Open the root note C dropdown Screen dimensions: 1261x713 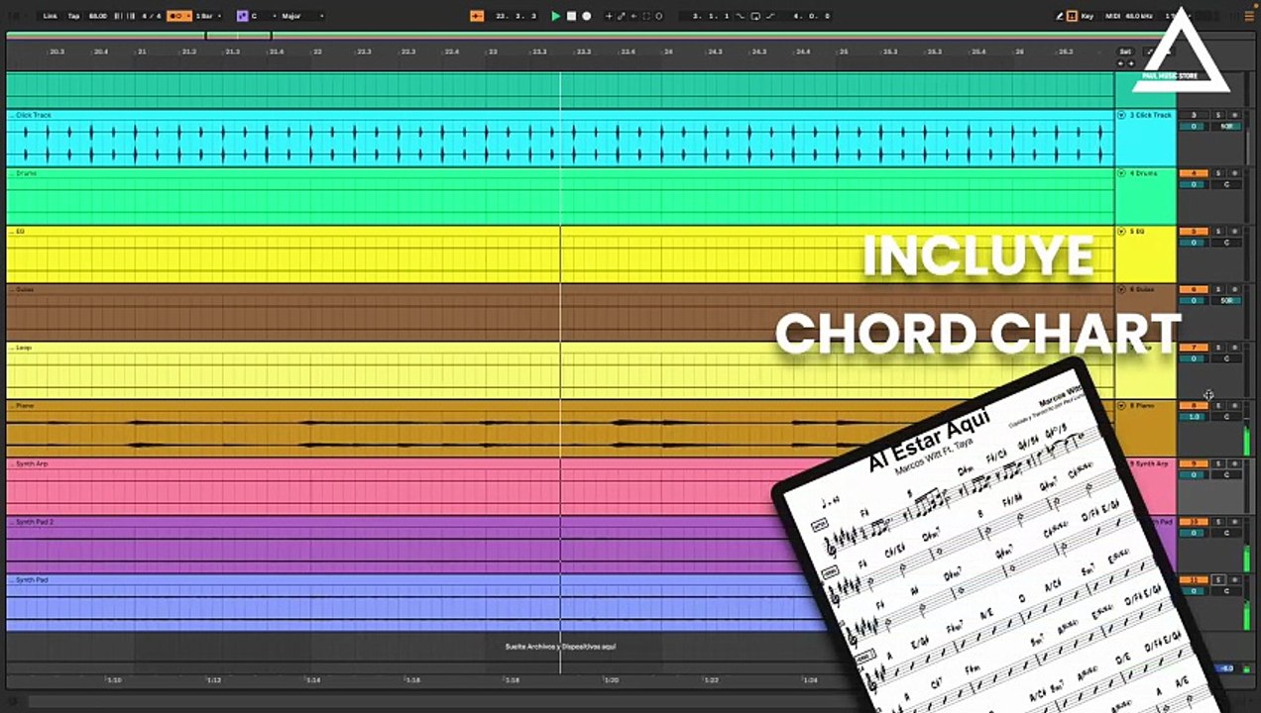pyautogui.click(x=264, y=16)
